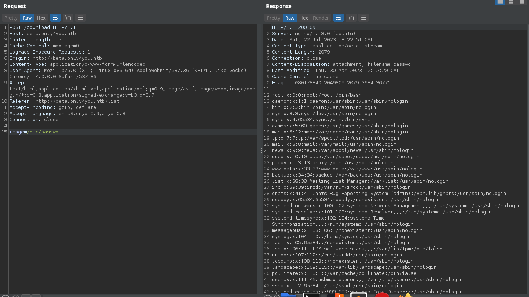This screenshot has width=529, height=297.
Task: Click the 'Content-Type: application/octet-stream' response header
Action: pyautogui.click(x=327, y=46)
